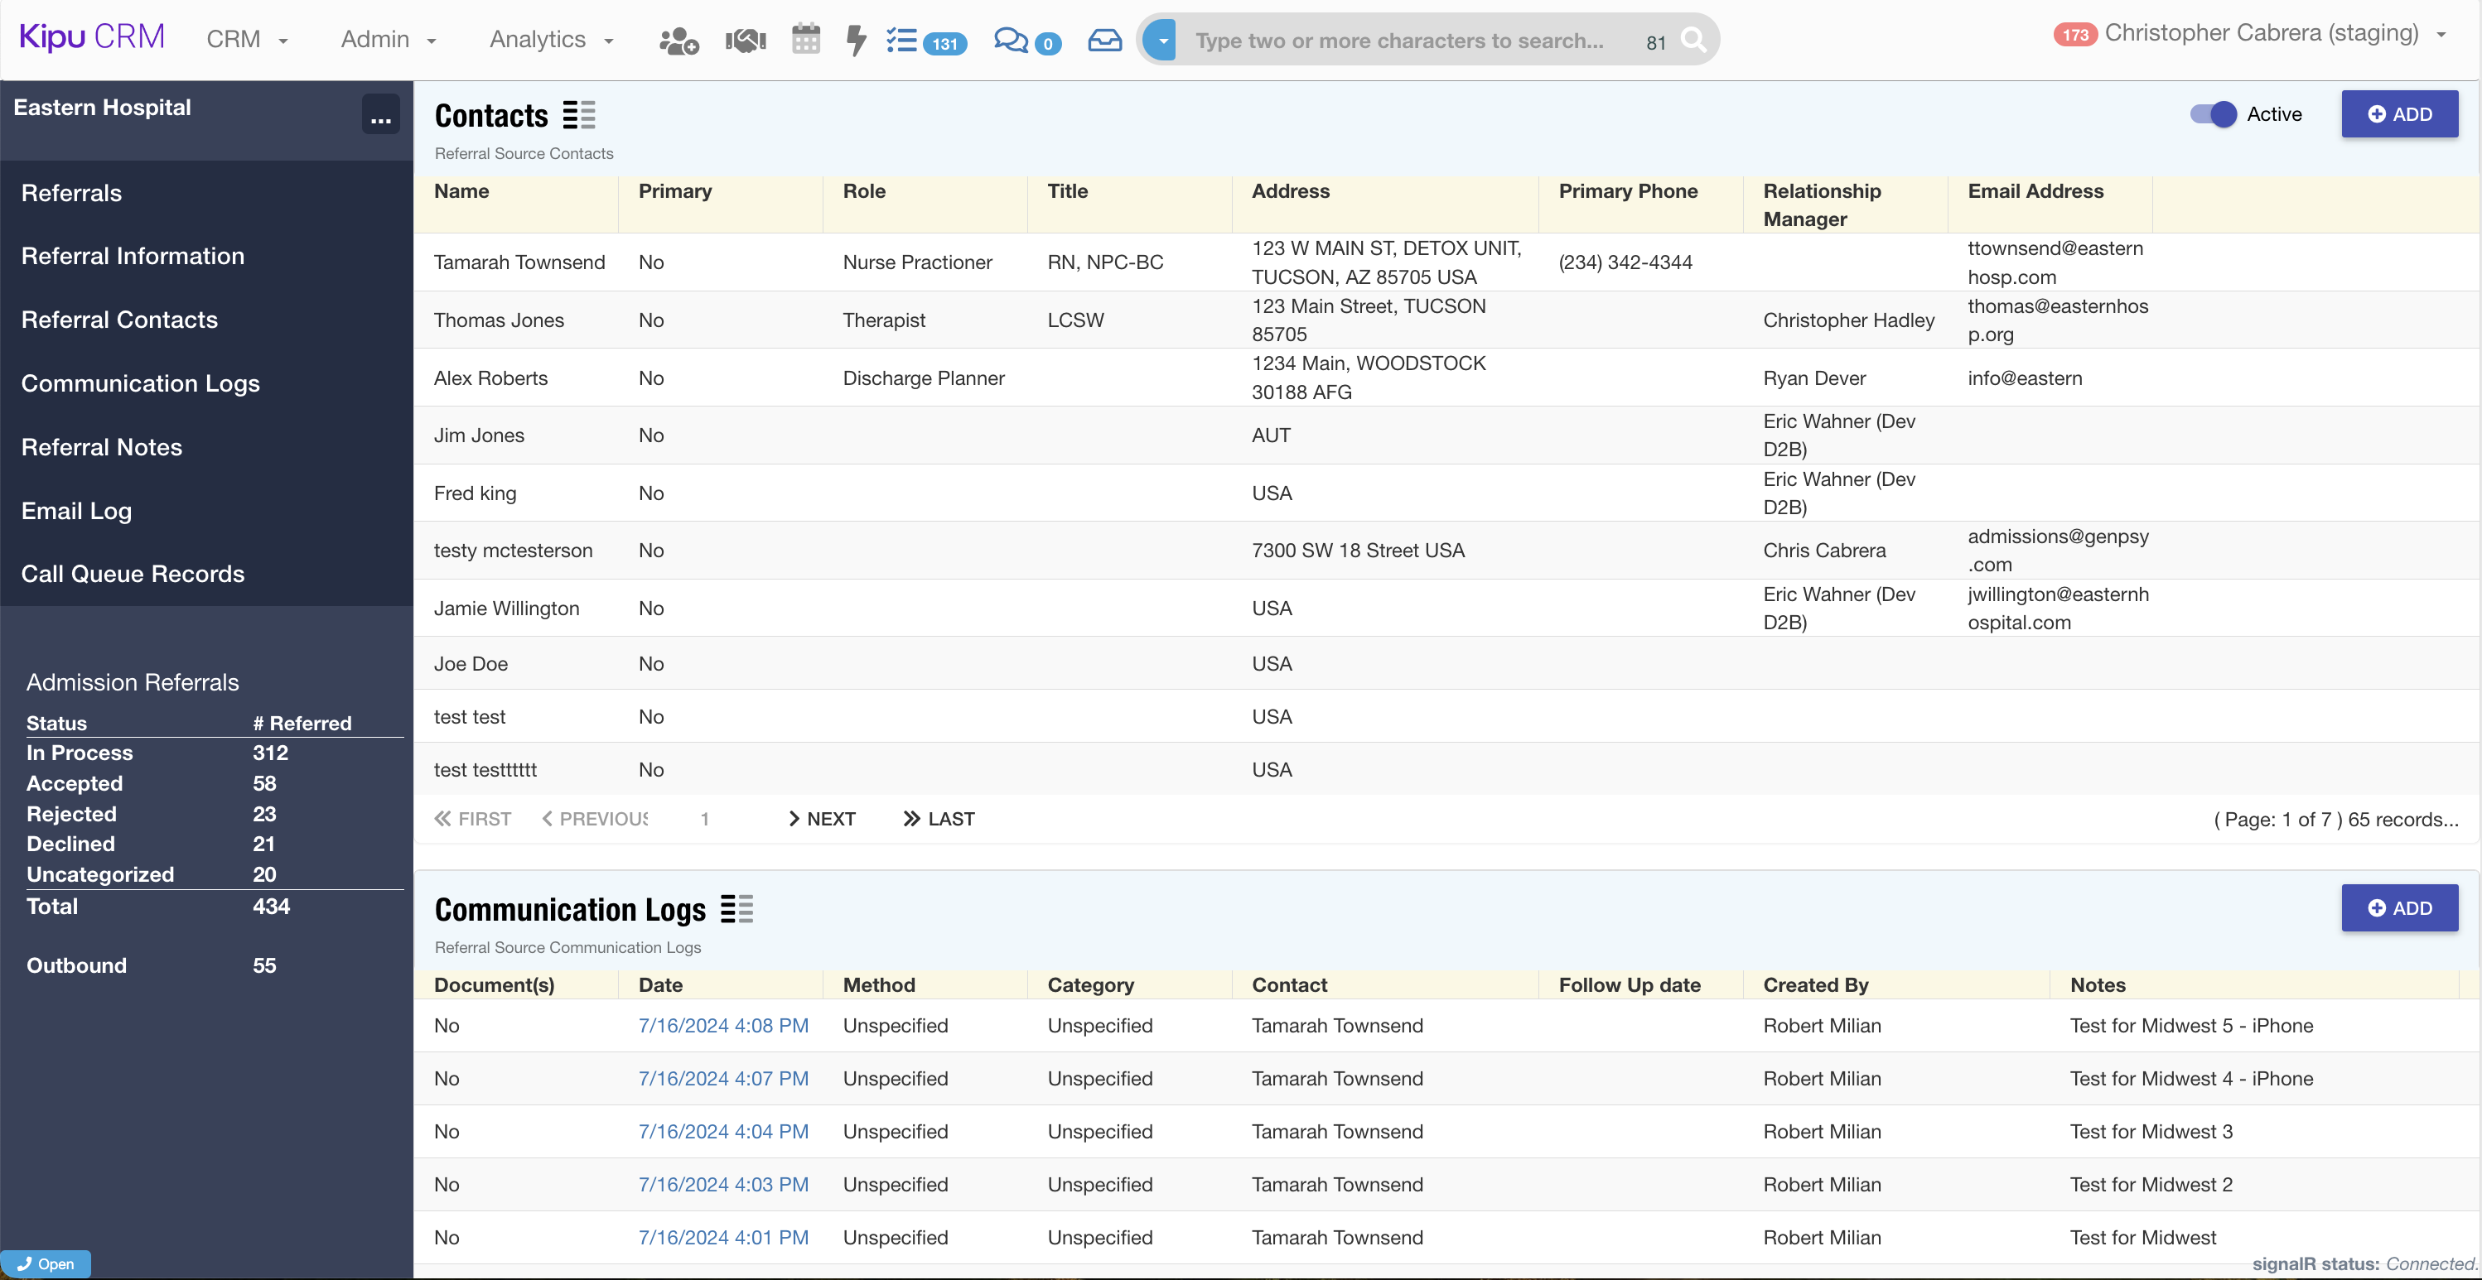The image size is (2482, 1280).
Task: Click the add-user icon in the top bar
Action: click(x=678, y=41)
